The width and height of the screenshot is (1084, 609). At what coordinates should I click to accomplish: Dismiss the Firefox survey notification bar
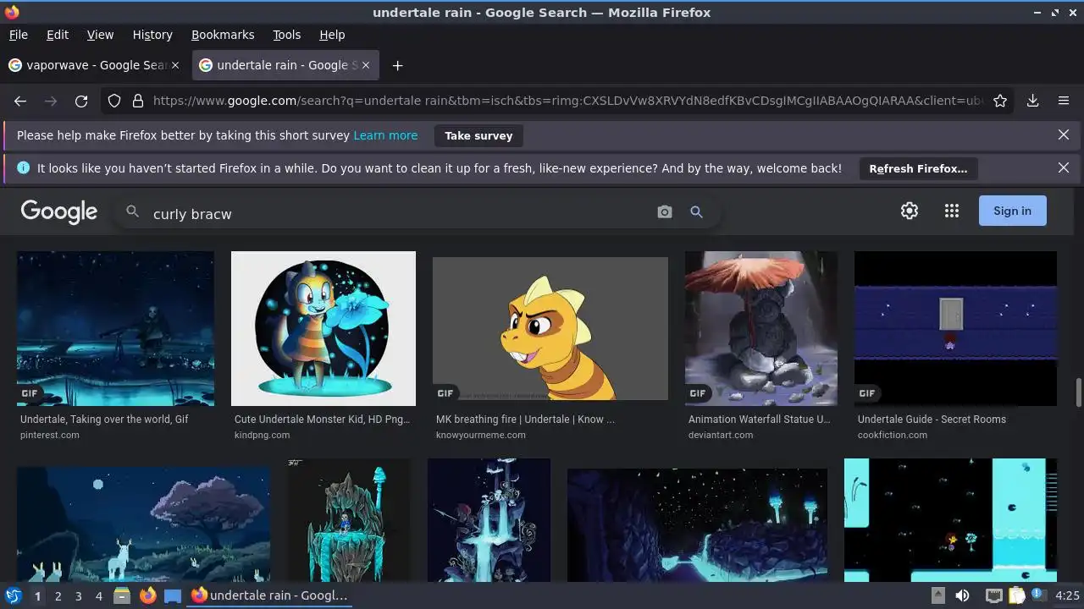click(x=1064, y=135)
